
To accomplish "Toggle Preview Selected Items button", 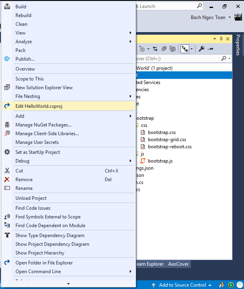I will (210, 49).
